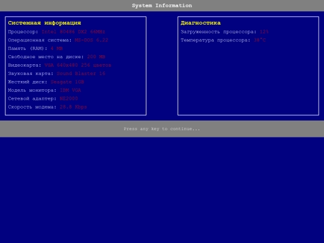The image size is (324, 243).
Task: Select the 'Сетевой адаптер:' label
Action: point(32,98)
